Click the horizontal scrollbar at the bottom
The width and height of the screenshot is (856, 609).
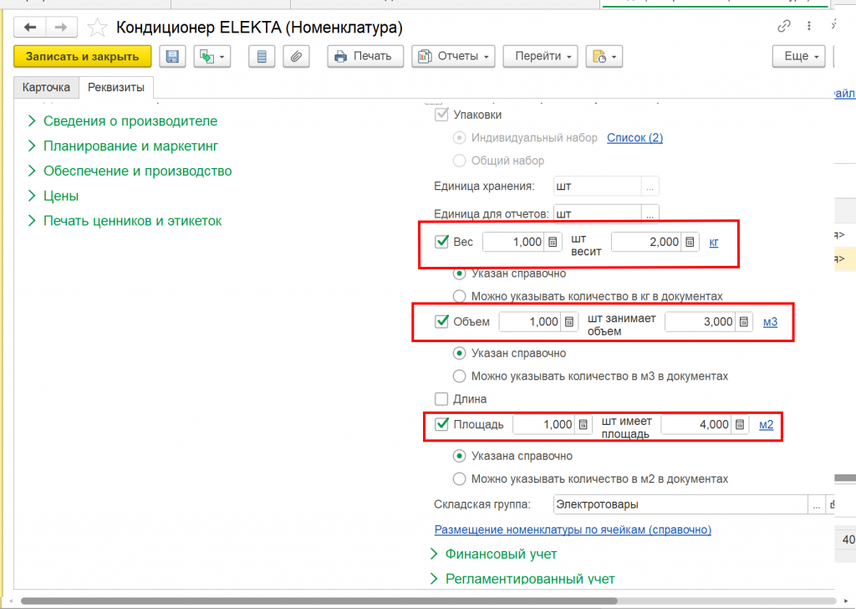318,601
